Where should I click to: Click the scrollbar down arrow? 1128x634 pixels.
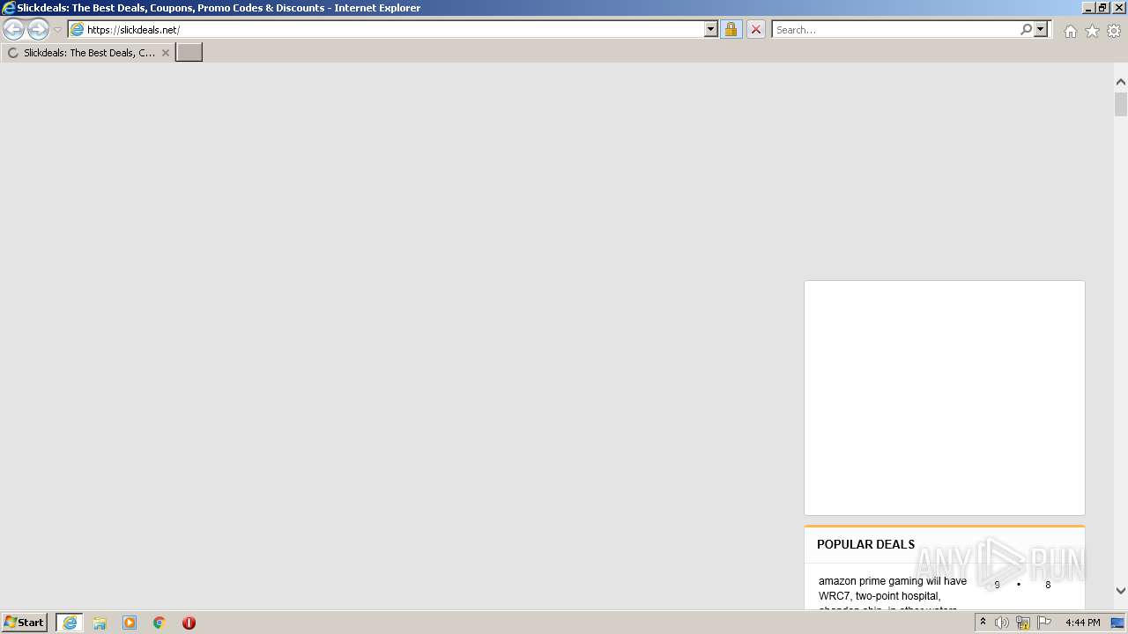click(1121, 591)
